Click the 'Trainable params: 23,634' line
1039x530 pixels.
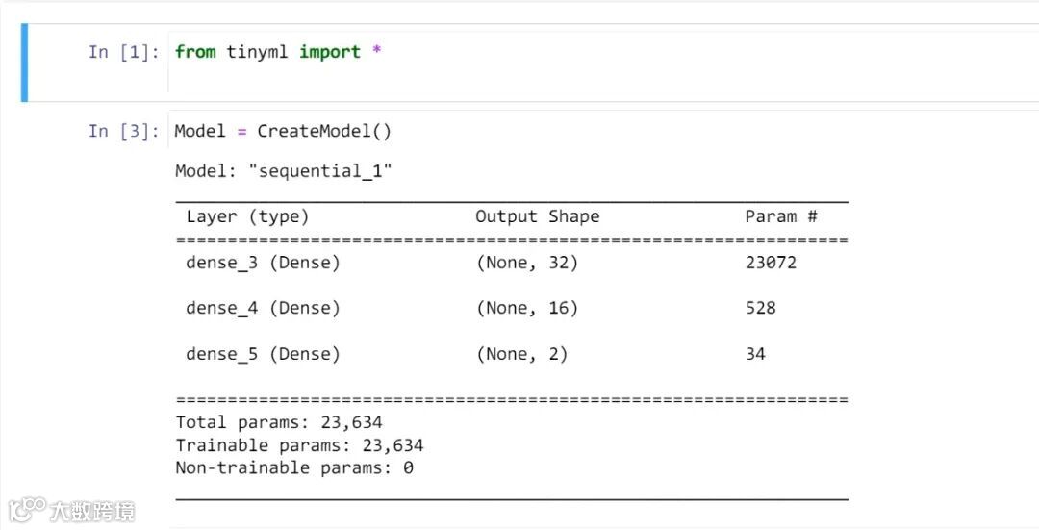tap(299, 445)
